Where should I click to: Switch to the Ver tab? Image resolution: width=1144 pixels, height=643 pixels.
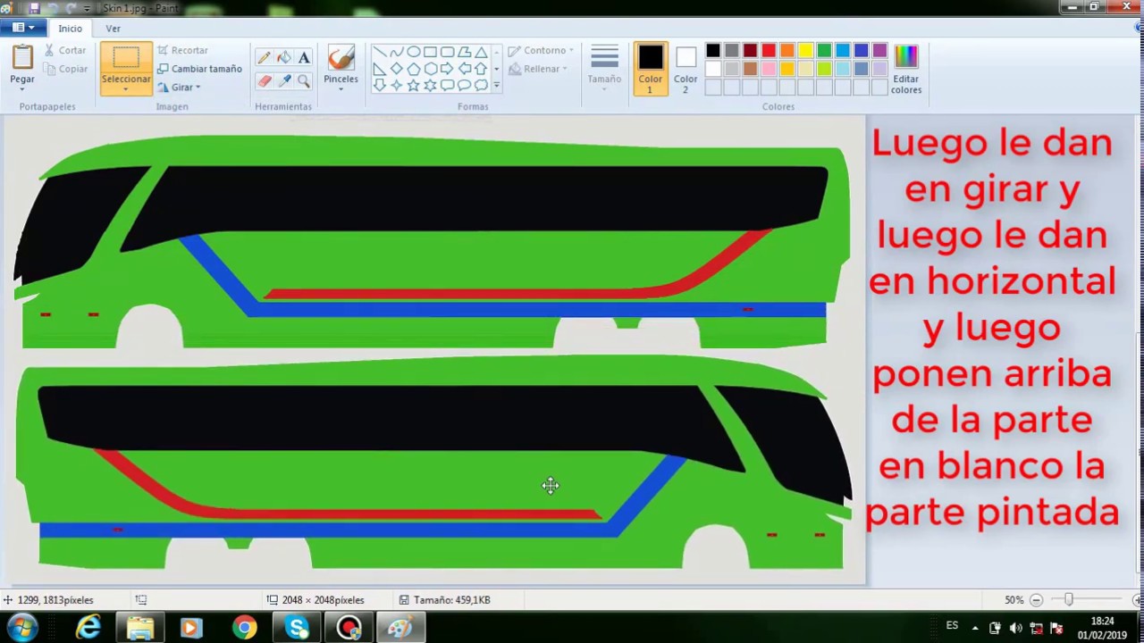[113, 29]
